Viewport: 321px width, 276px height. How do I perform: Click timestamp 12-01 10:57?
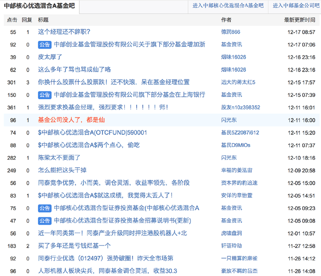tap(301, 233)
